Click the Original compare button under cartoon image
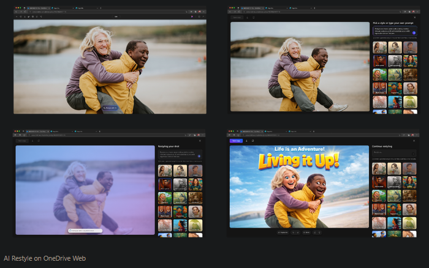The width and height of the screenshot is (429, 268). coord(282,233)
